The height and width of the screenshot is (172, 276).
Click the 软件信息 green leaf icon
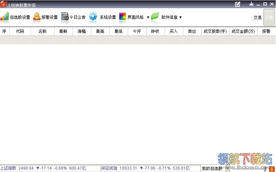point(155,16)
